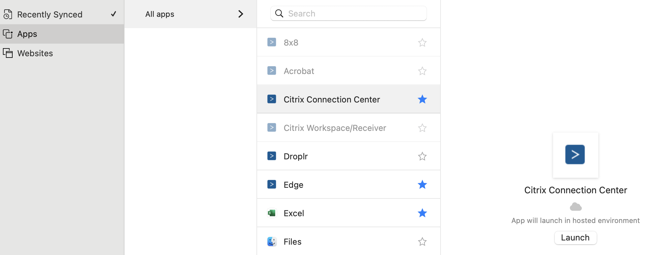Choose the All apps category
The image size is (653, 255).
[190, 14]
